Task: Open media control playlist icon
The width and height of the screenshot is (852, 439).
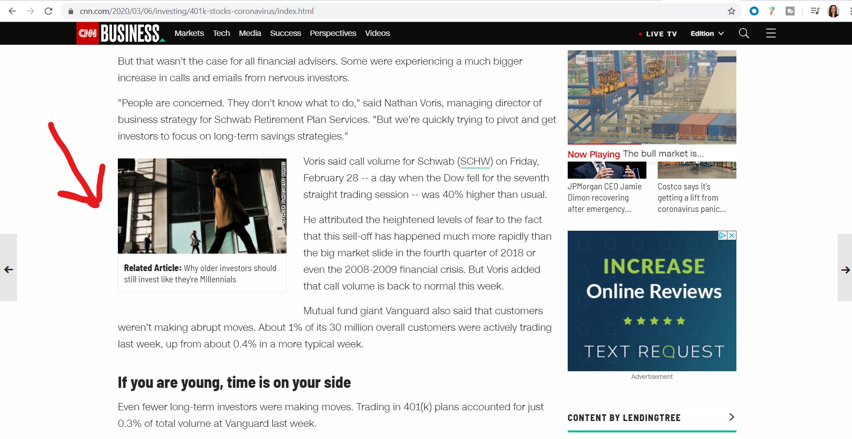Action: coord(815,11)
